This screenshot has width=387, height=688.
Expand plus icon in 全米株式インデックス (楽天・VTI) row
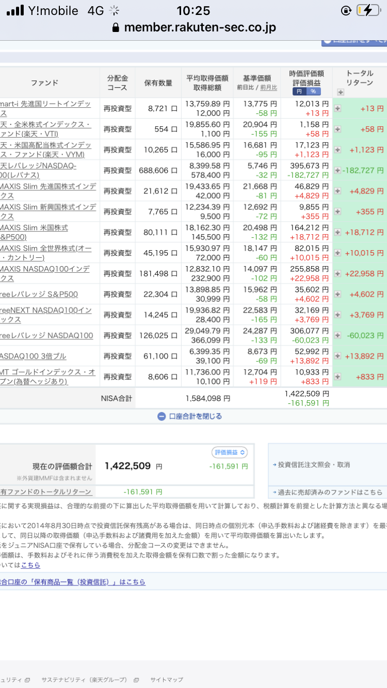pos(337,129)
